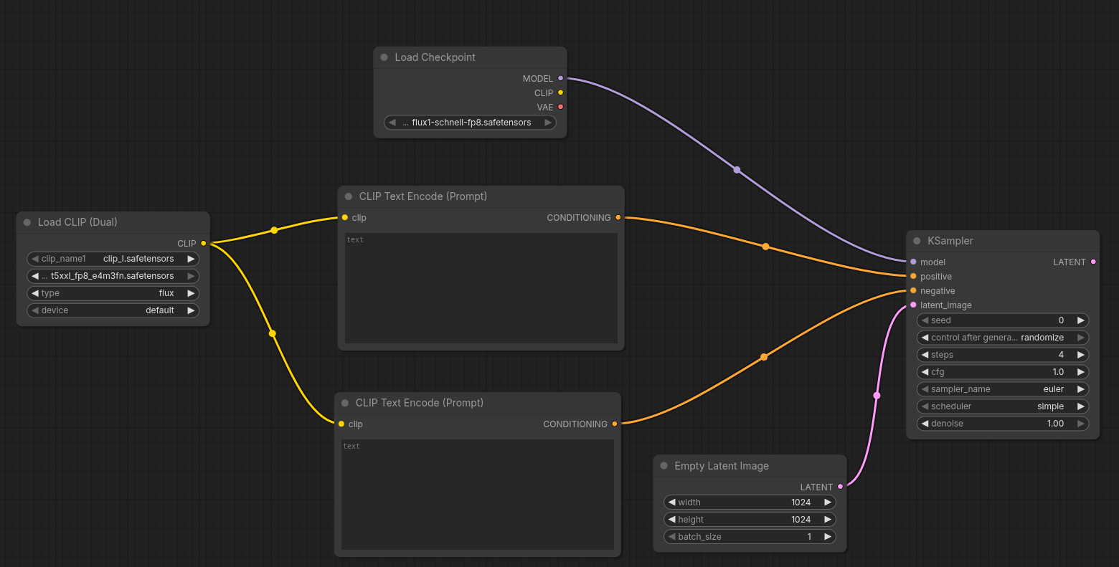Collapse the Empty Latent Image node dot
Screen dimensions: 1119x567
point(664,466)
